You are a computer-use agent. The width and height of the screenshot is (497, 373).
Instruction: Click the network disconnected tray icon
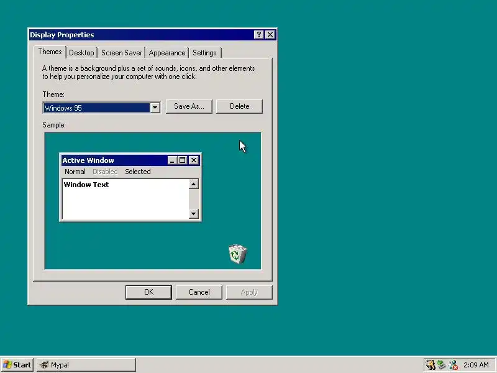click(454, 365)
